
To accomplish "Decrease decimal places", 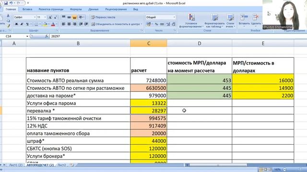I will pyautogui.click(x=174, y=24).
